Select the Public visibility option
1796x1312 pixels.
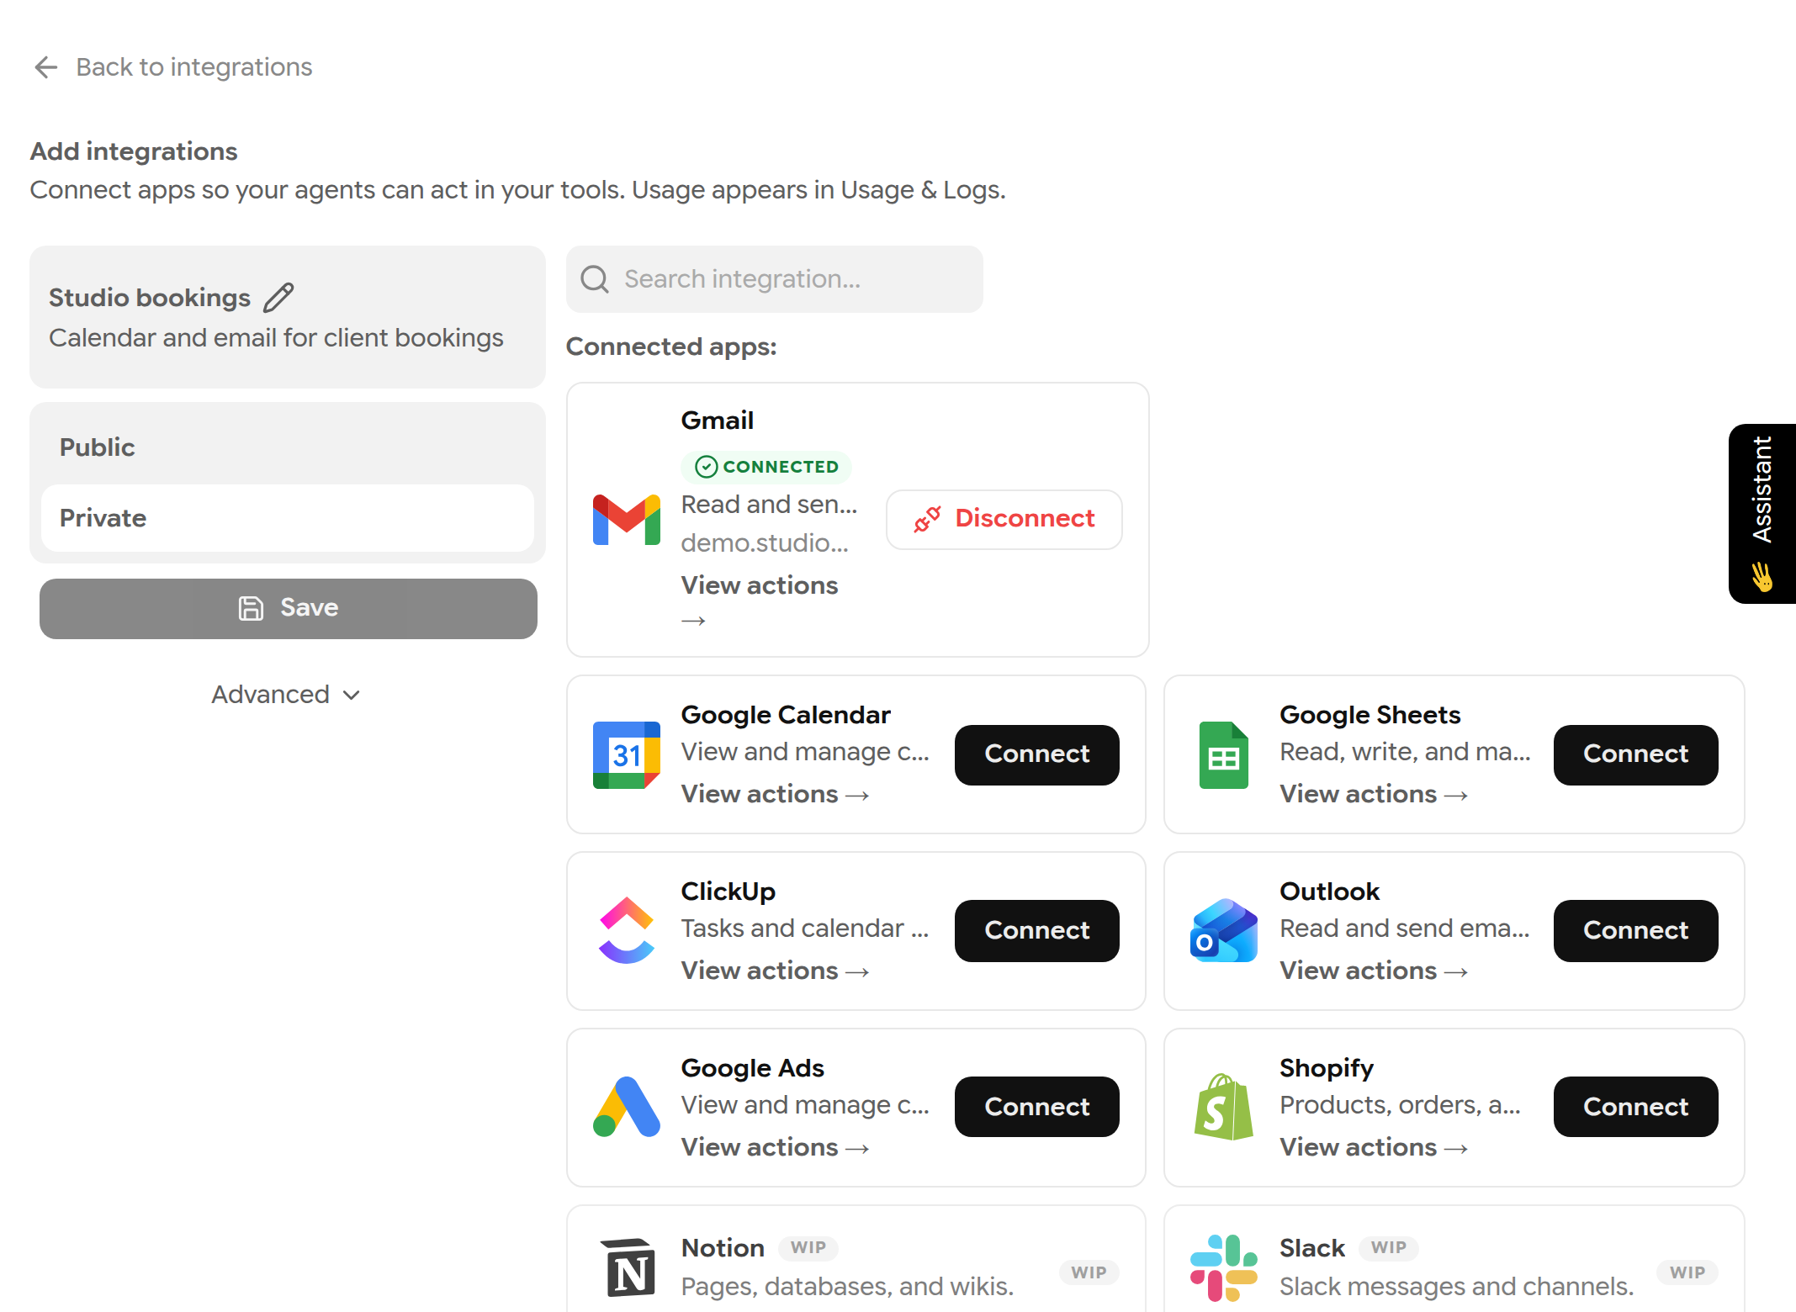pos(288,447)
